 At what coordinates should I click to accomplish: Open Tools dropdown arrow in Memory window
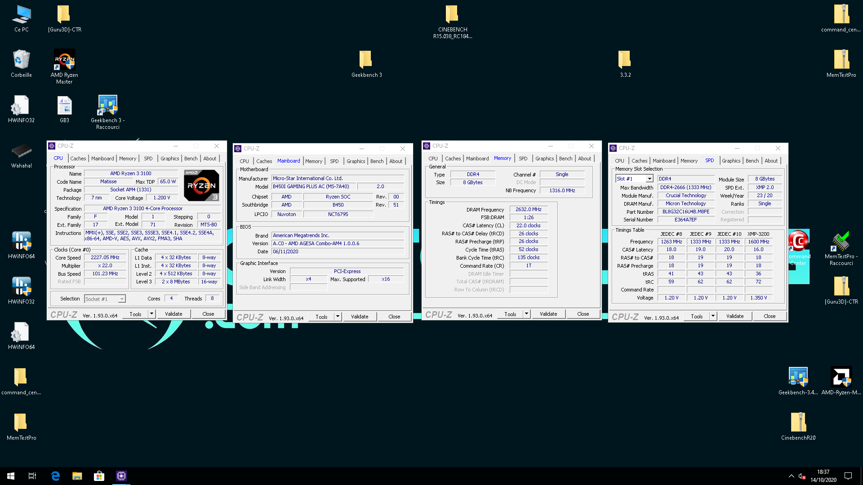tap(526, 314)
